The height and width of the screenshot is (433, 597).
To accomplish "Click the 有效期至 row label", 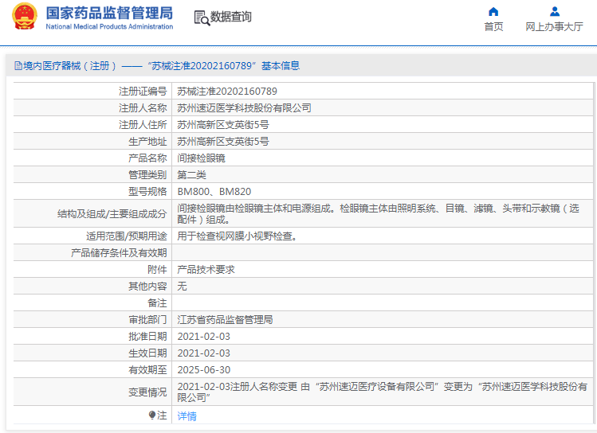I will (x=147, y=370).
